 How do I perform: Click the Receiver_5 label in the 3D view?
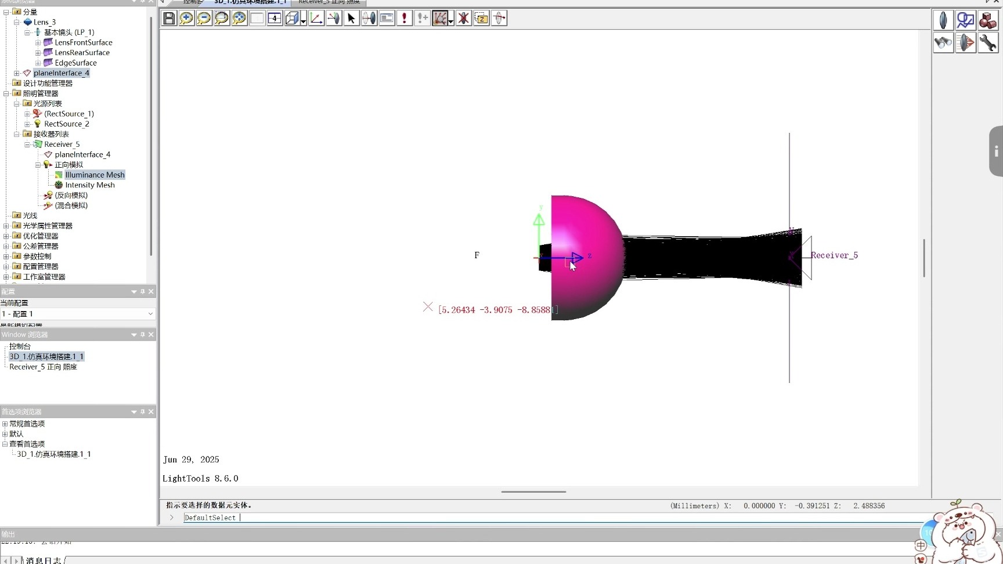(x=834, y=255)
